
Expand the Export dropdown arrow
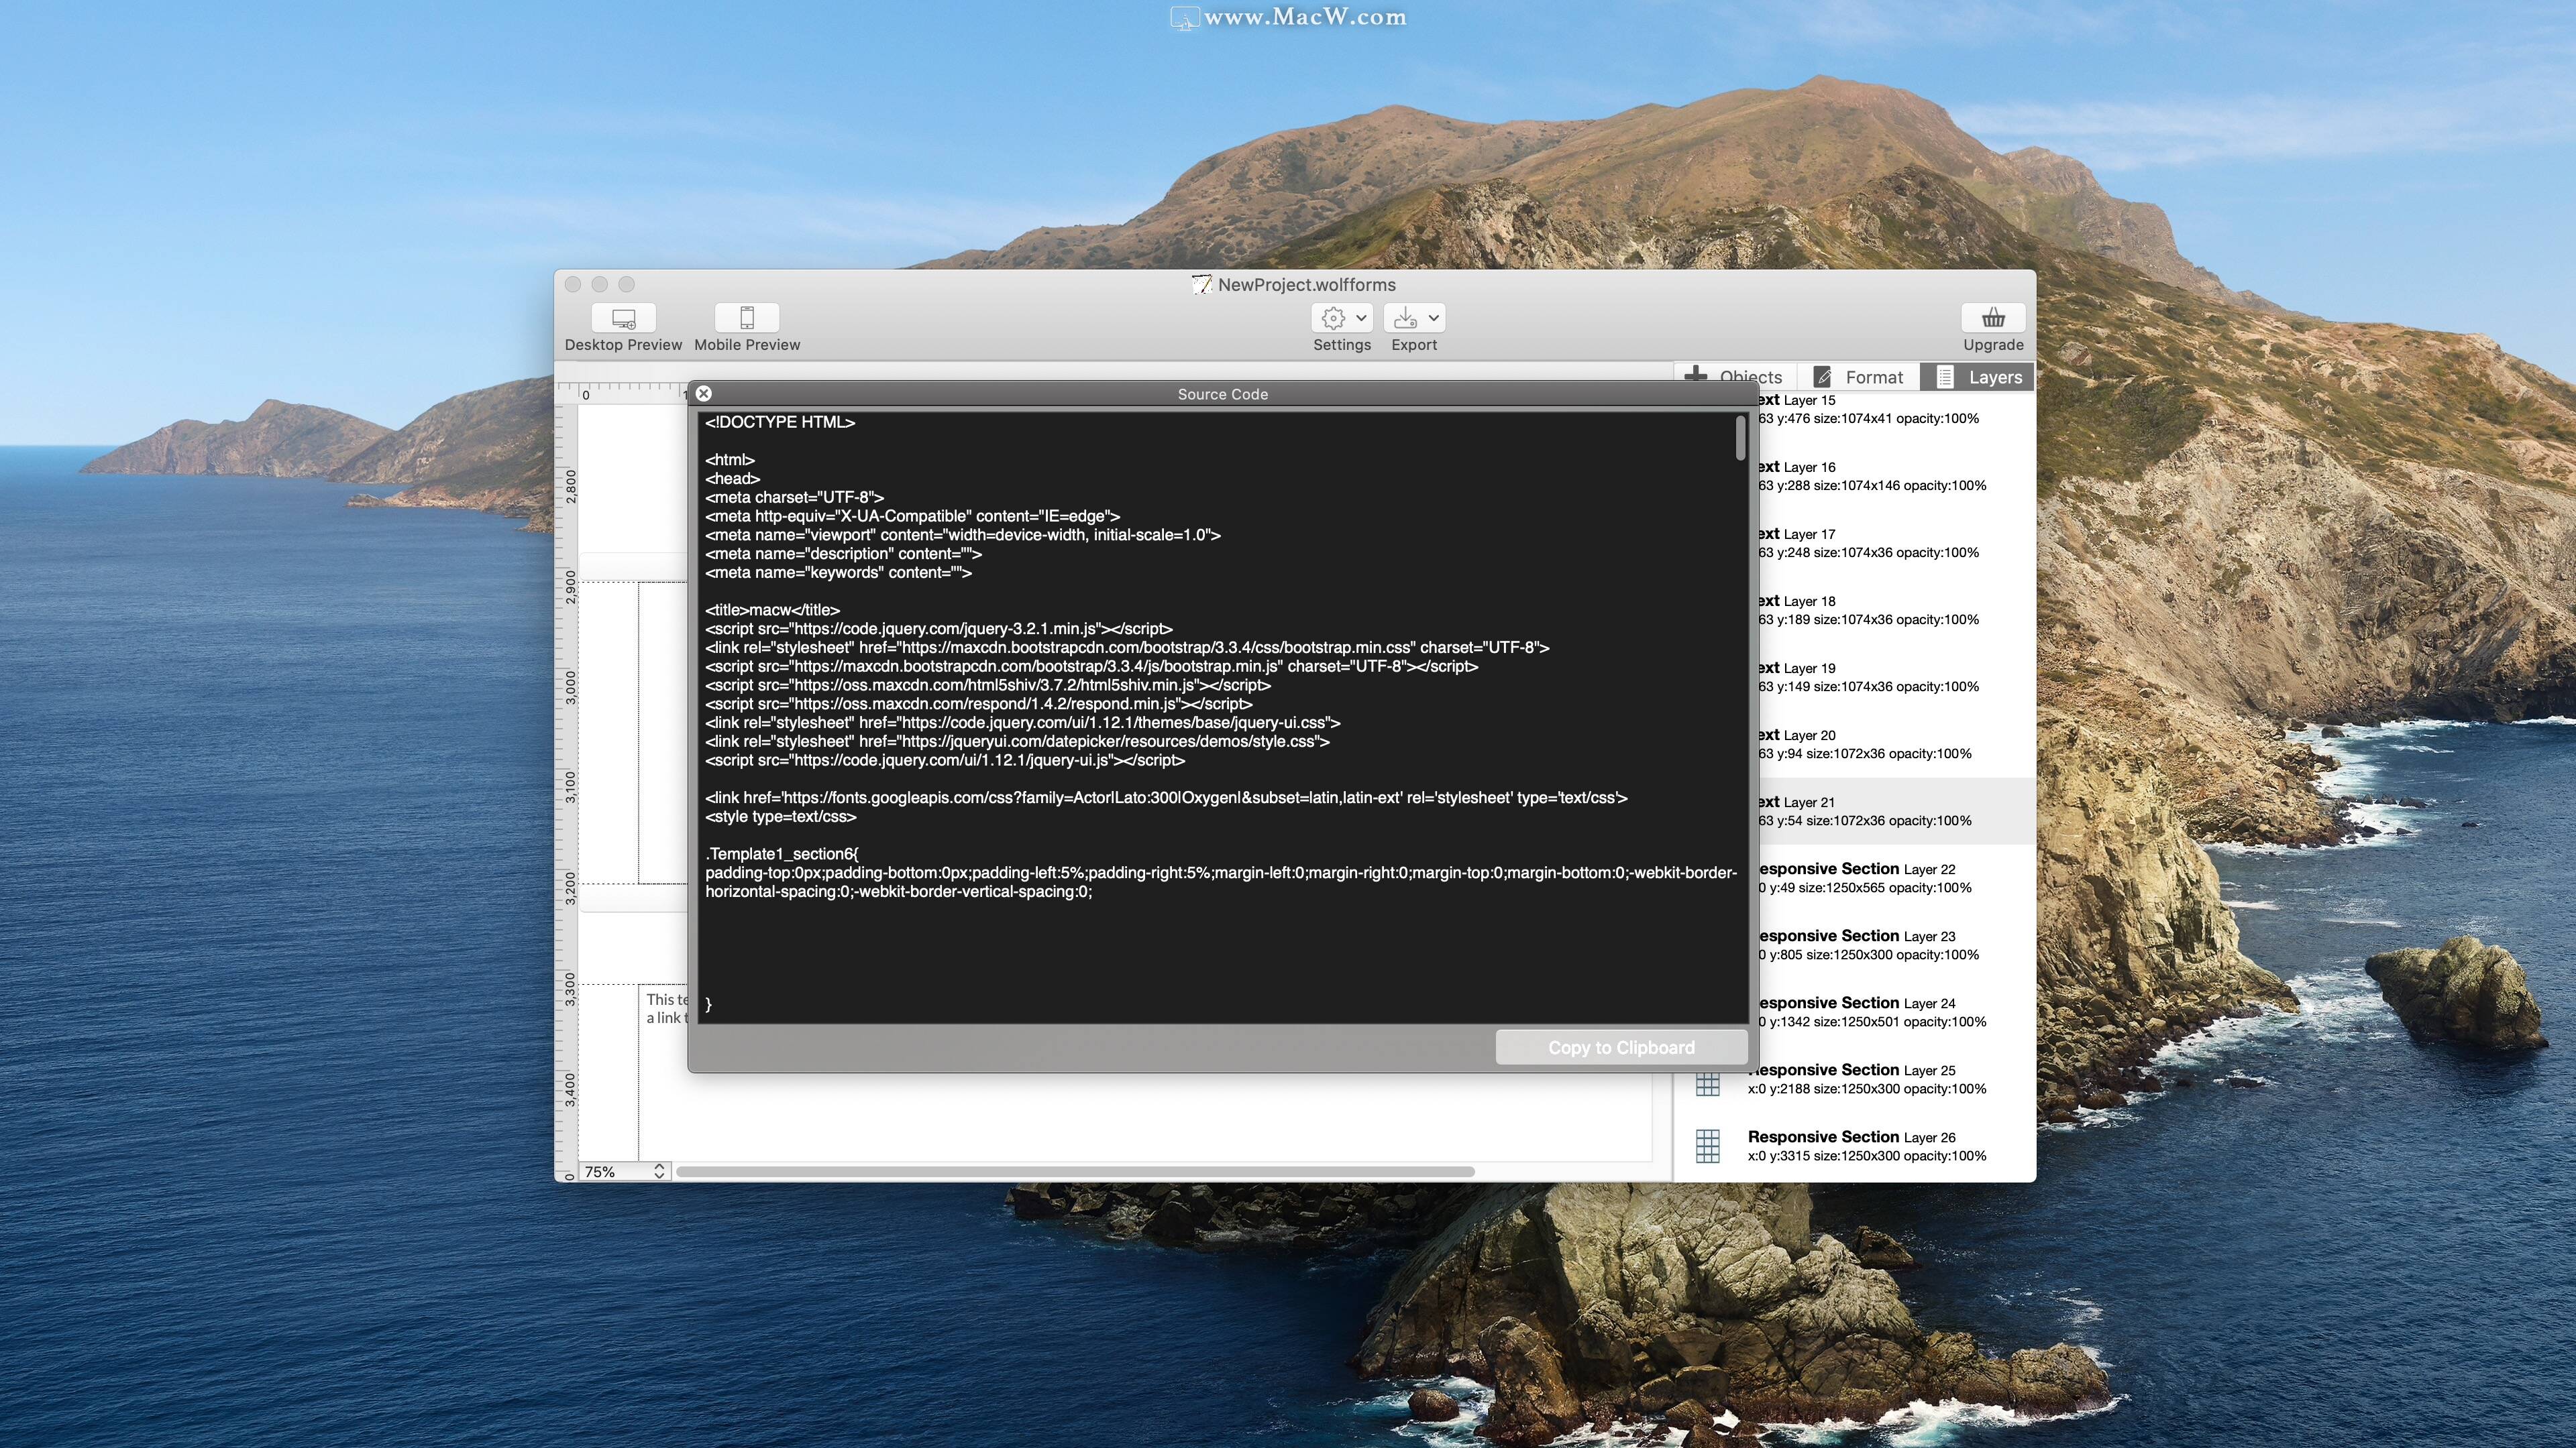(x=1433, y=318)
